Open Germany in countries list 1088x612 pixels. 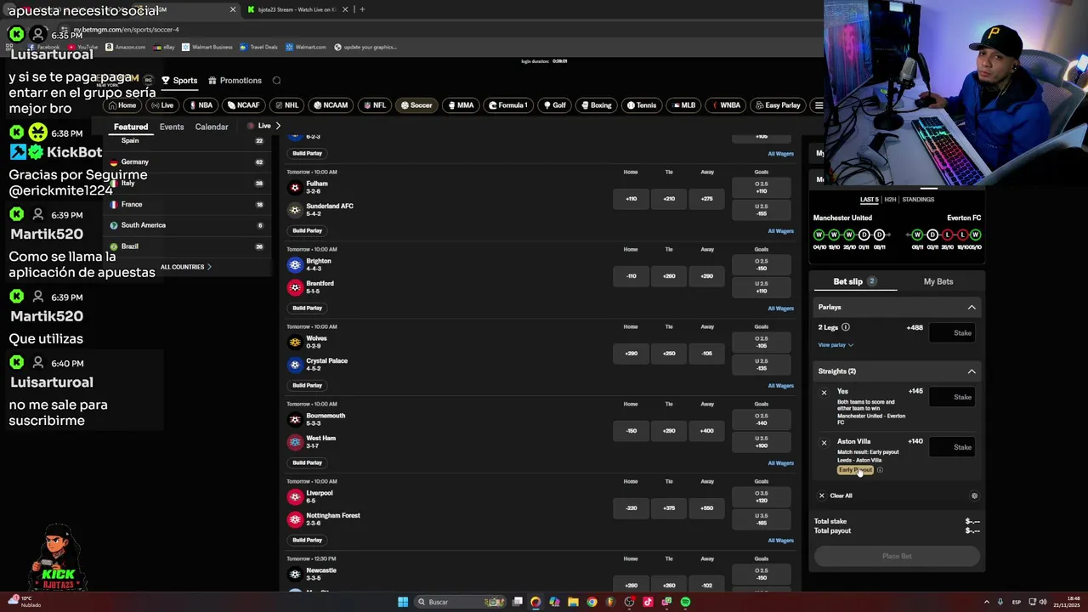tap(186, 161)
